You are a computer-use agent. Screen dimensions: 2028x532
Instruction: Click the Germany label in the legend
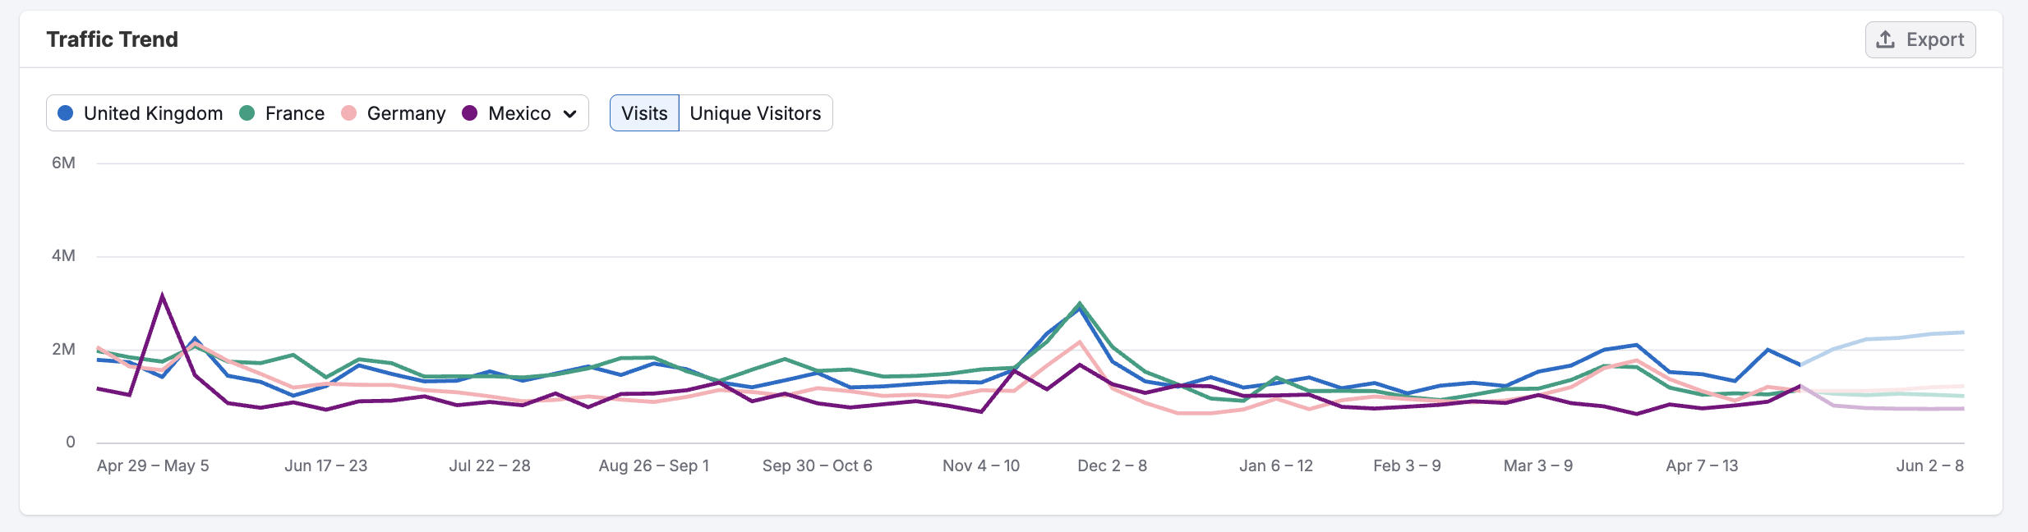coord(406,113)
